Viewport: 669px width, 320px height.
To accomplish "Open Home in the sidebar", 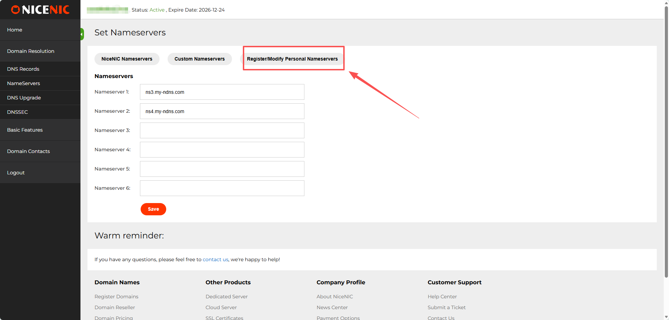I will [x=15, y=30].
